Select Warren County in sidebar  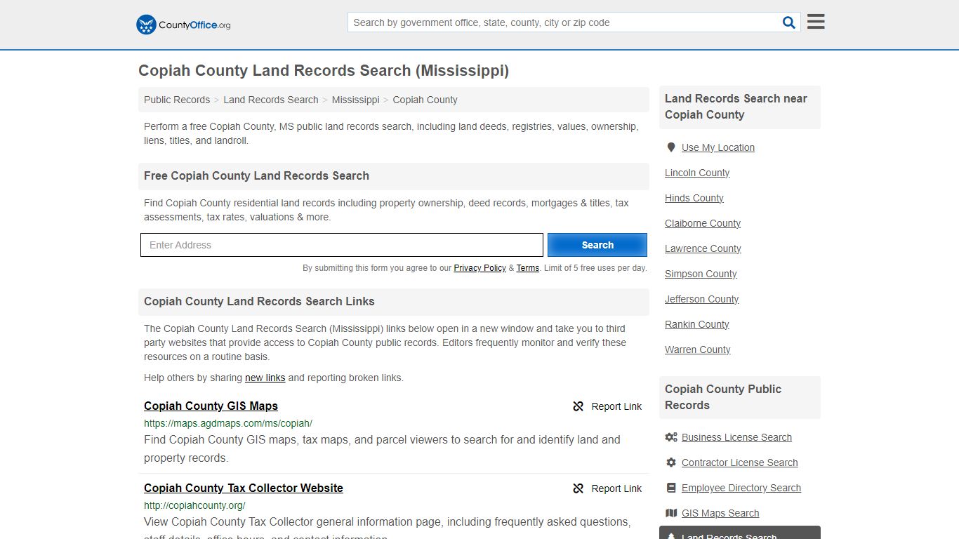698,350
